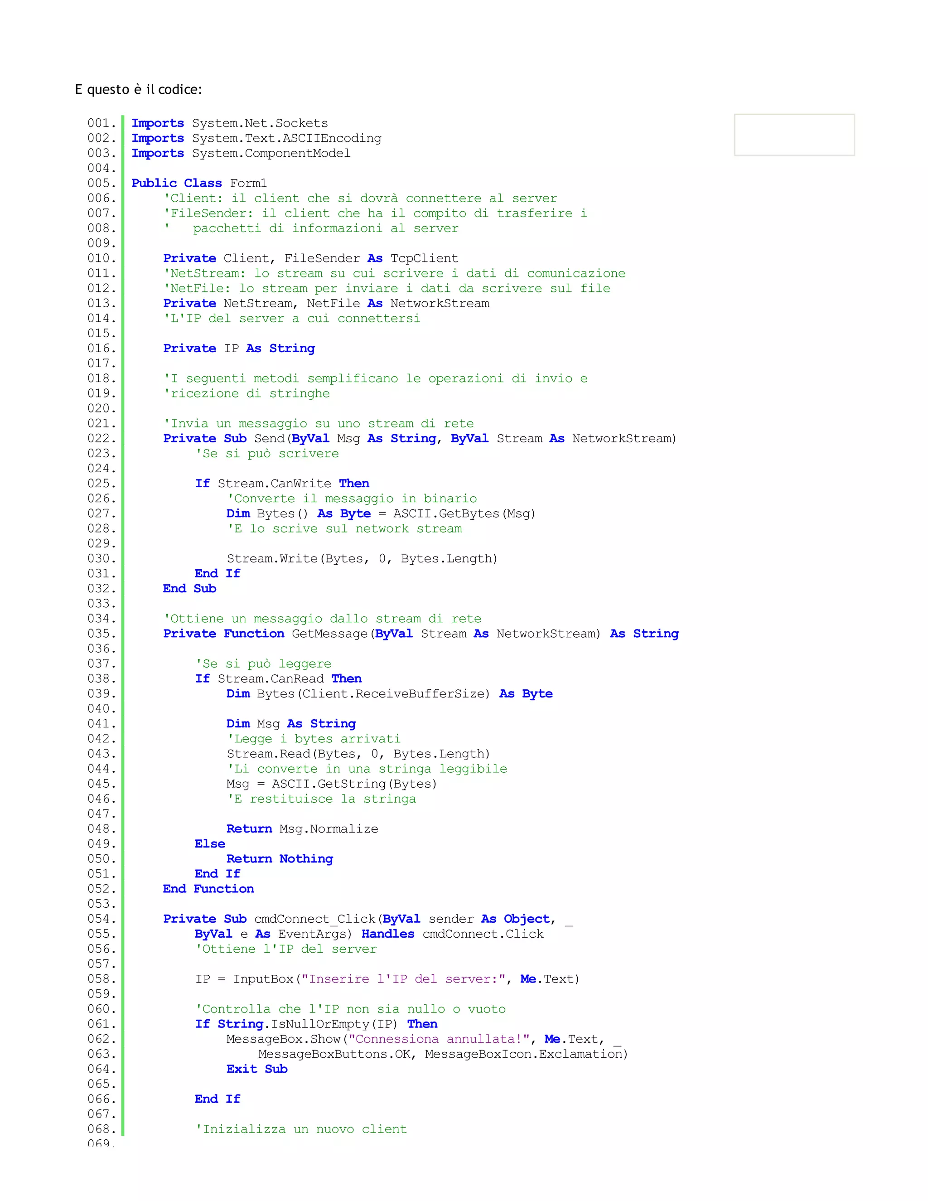Click the "Private Sub Send(ByVal Msg As String" line
928x1201 pixels.
(x=420, y=438)
